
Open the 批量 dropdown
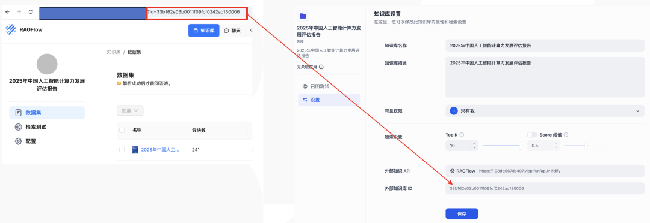coord(130,110)
